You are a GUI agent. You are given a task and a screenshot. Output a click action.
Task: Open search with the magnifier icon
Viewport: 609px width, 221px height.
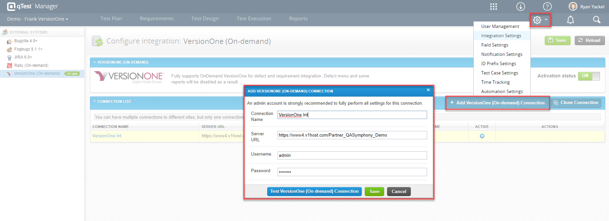[597, 20]
